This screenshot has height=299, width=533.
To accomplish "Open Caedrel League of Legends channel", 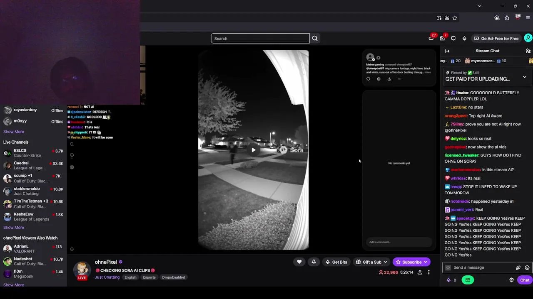I will click(x=33, y=166).
